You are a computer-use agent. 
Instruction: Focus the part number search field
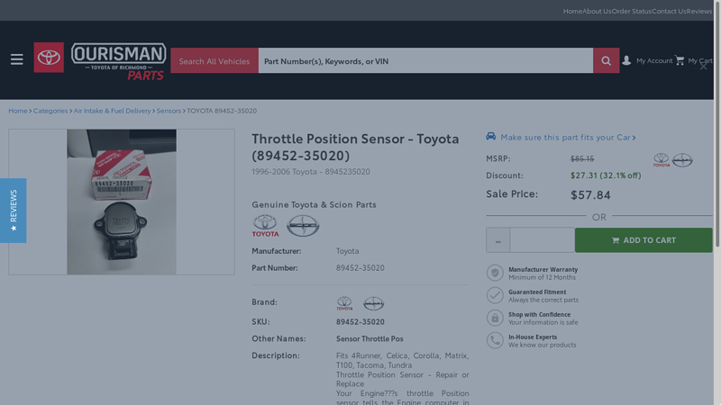click(x=425, y=60)
